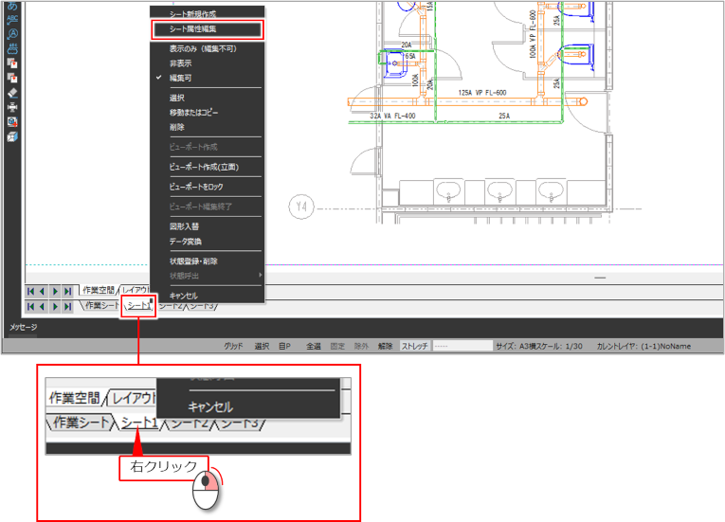This screenshot has width=725, height=522.
Task: Select the eraser tool in left toolbar
Action: pos(12,93)
